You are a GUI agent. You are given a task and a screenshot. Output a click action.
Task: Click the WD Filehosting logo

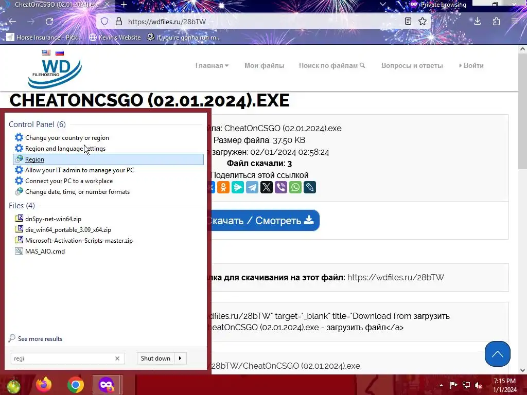pyautogui.click(x=55, y=74)
